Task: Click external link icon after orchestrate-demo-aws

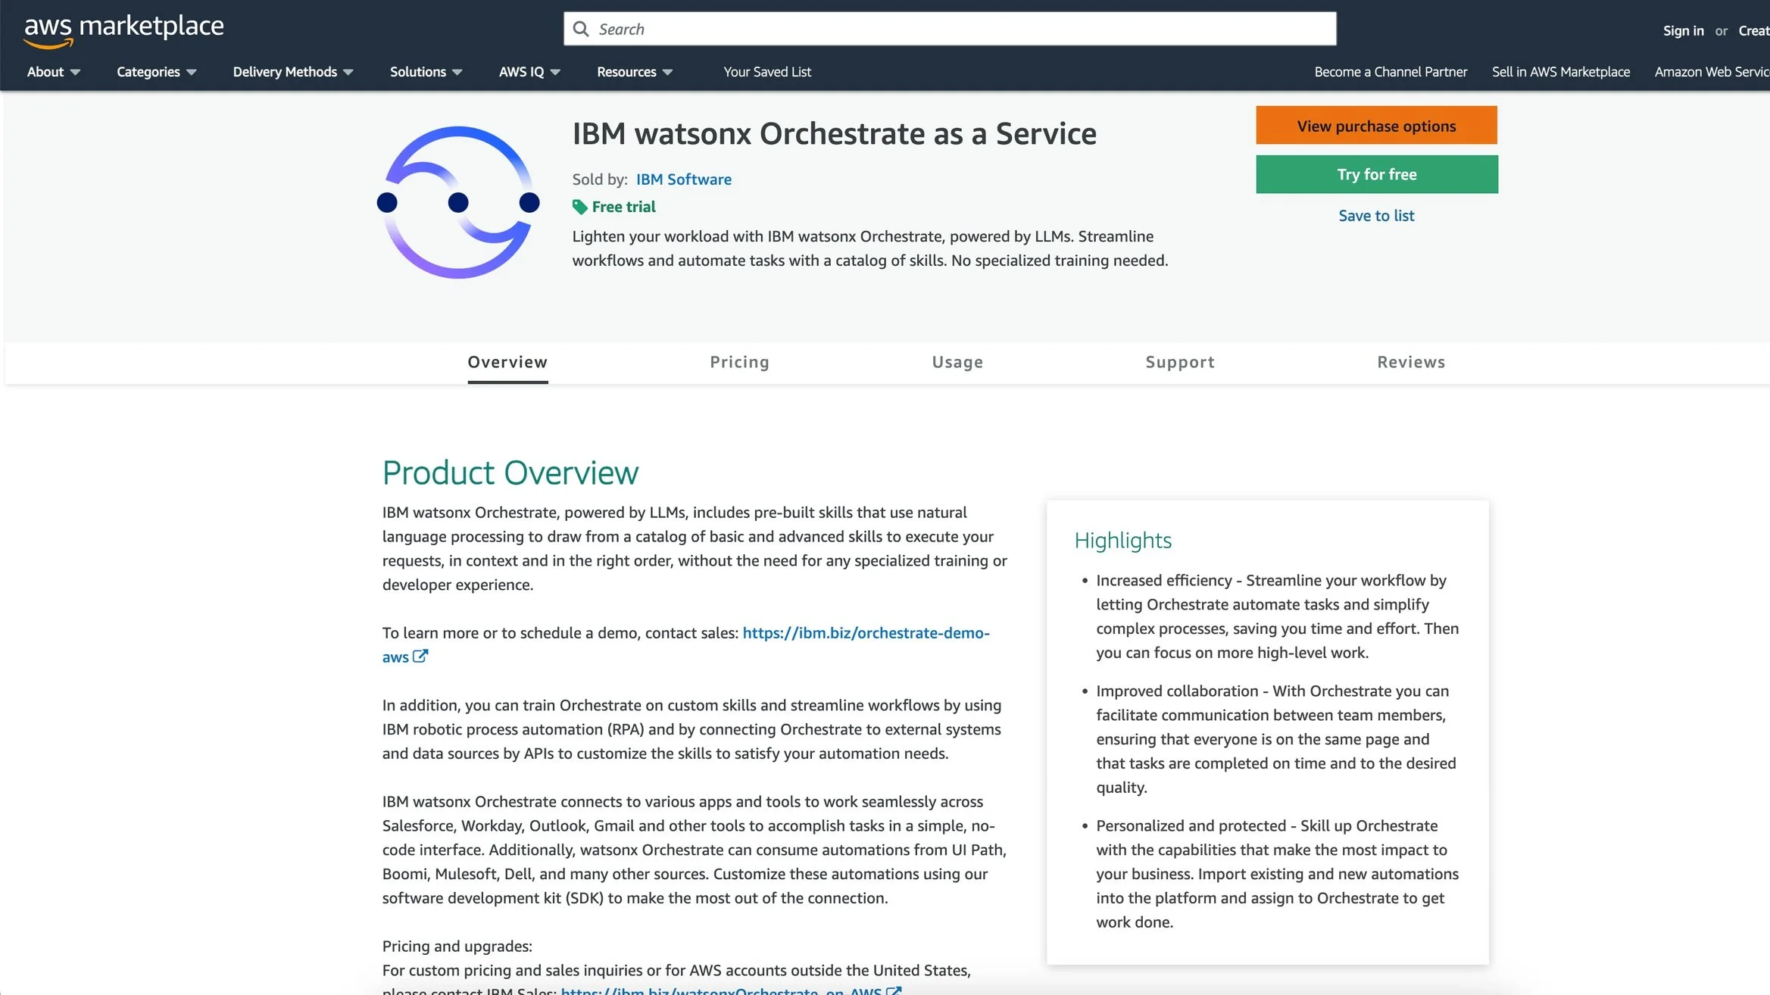Action: (420, 657)
